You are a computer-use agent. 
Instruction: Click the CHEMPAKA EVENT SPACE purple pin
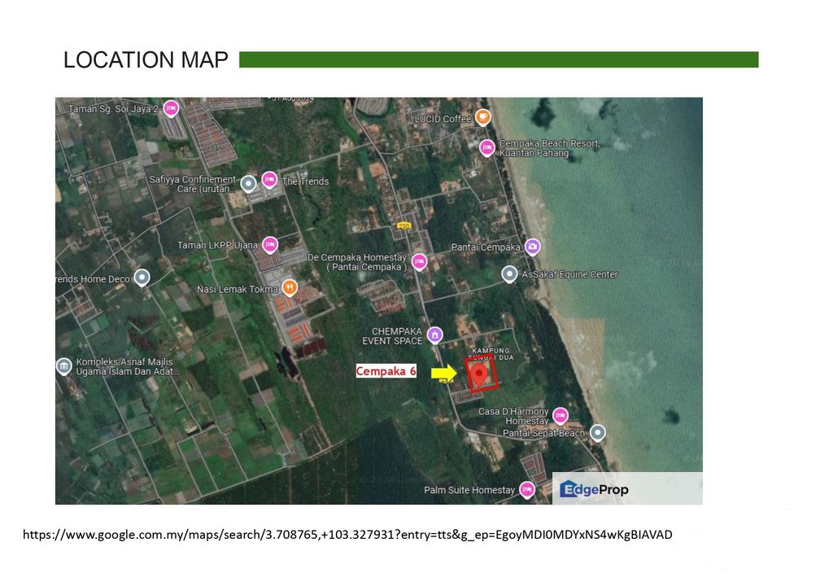coord(434,335)
